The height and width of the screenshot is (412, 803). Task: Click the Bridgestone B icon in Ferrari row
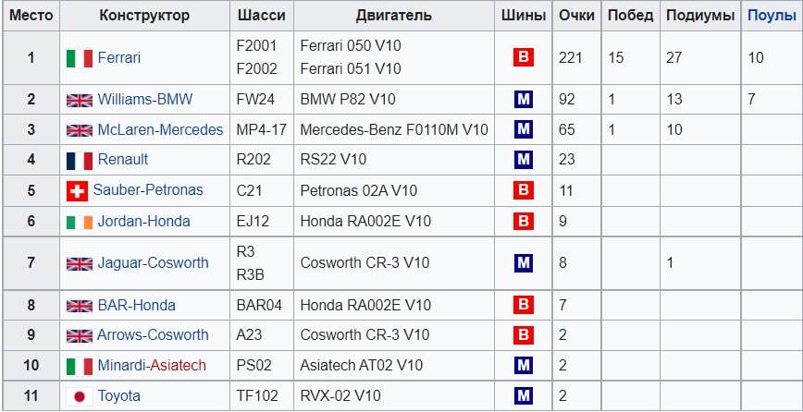click(x=524, y=57)
